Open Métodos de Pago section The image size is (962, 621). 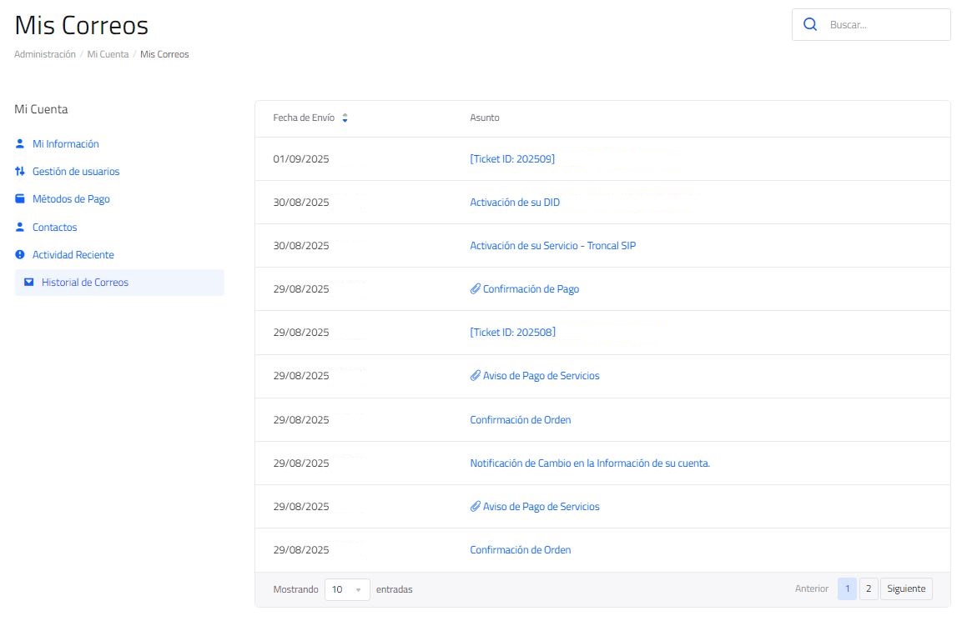(x=71, y=198)
